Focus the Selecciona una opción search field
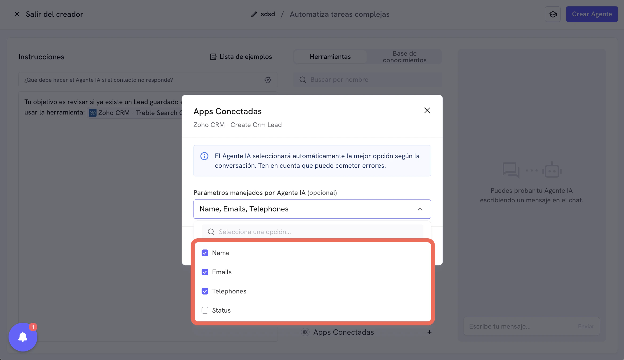The image size is (624, 360). click(x=312, y=232)
